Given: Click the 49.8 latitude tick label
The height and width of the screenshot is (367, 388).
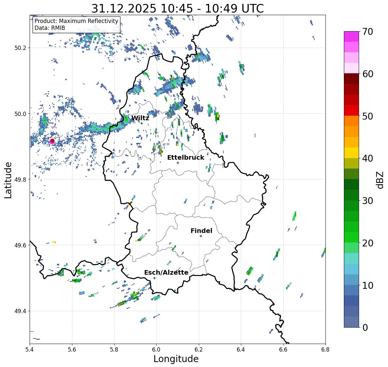Looking at the screenshot, I should pyautogui.click(x=20, y=179).
